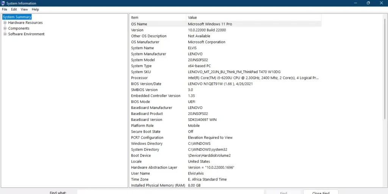Select the Secure Boot State row
This screenshot has height=194, width=388.
click(225, 131)
